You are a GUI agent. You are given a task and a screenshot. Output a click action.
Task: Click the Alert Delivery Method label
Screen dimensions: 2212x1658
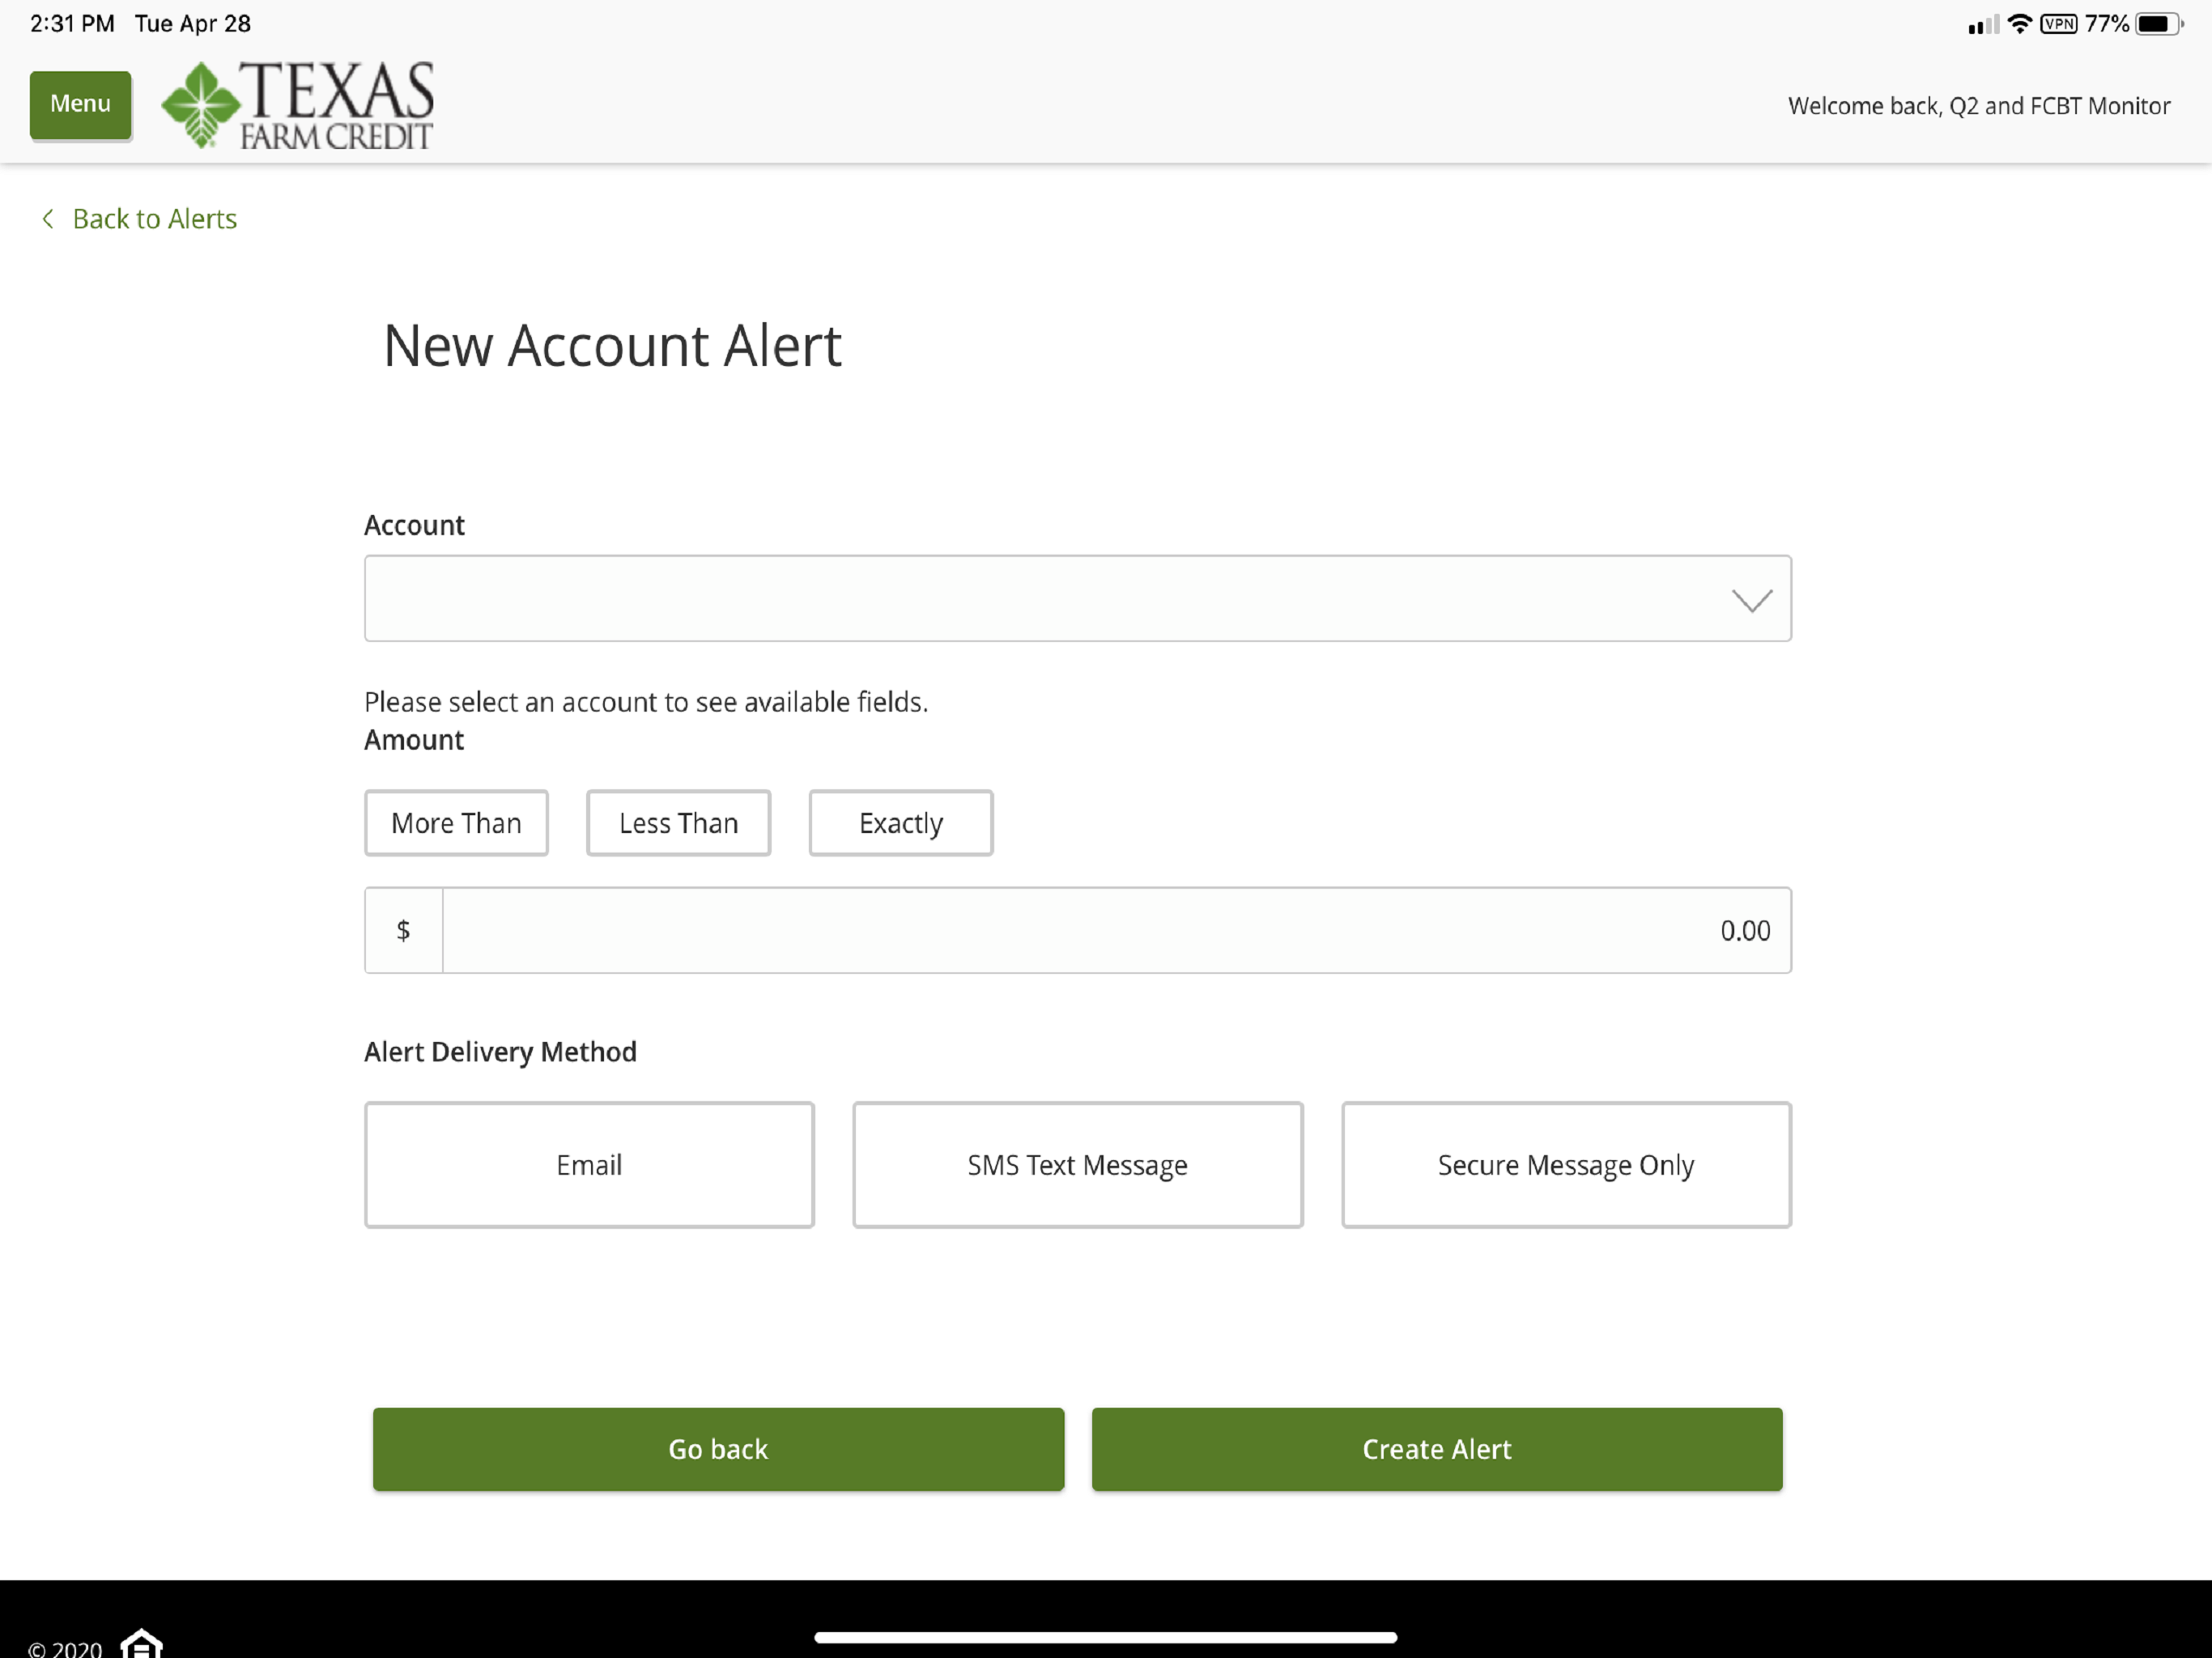point(500,1052)
